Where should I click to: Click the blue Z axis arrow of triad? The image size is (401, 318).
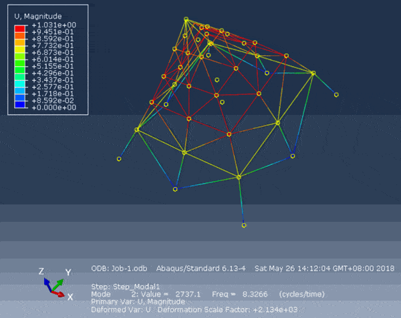click(x=48, y=285)
